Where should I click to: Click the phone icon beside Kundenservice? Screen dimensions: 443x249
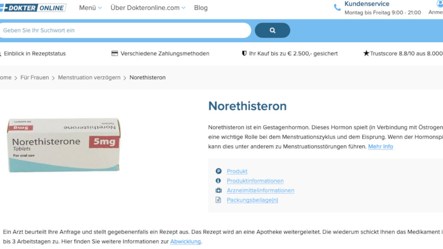pos(337,8)
